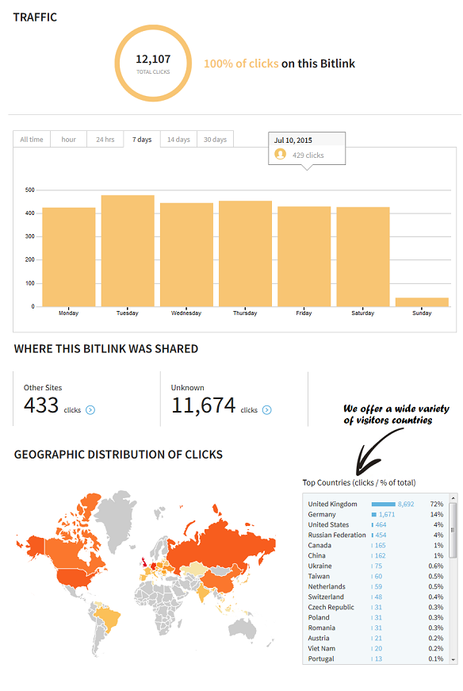The width and height of the screenshot is (463, 691).
Task: Click 'Austria' row label
Action: (x=319, y=638)
